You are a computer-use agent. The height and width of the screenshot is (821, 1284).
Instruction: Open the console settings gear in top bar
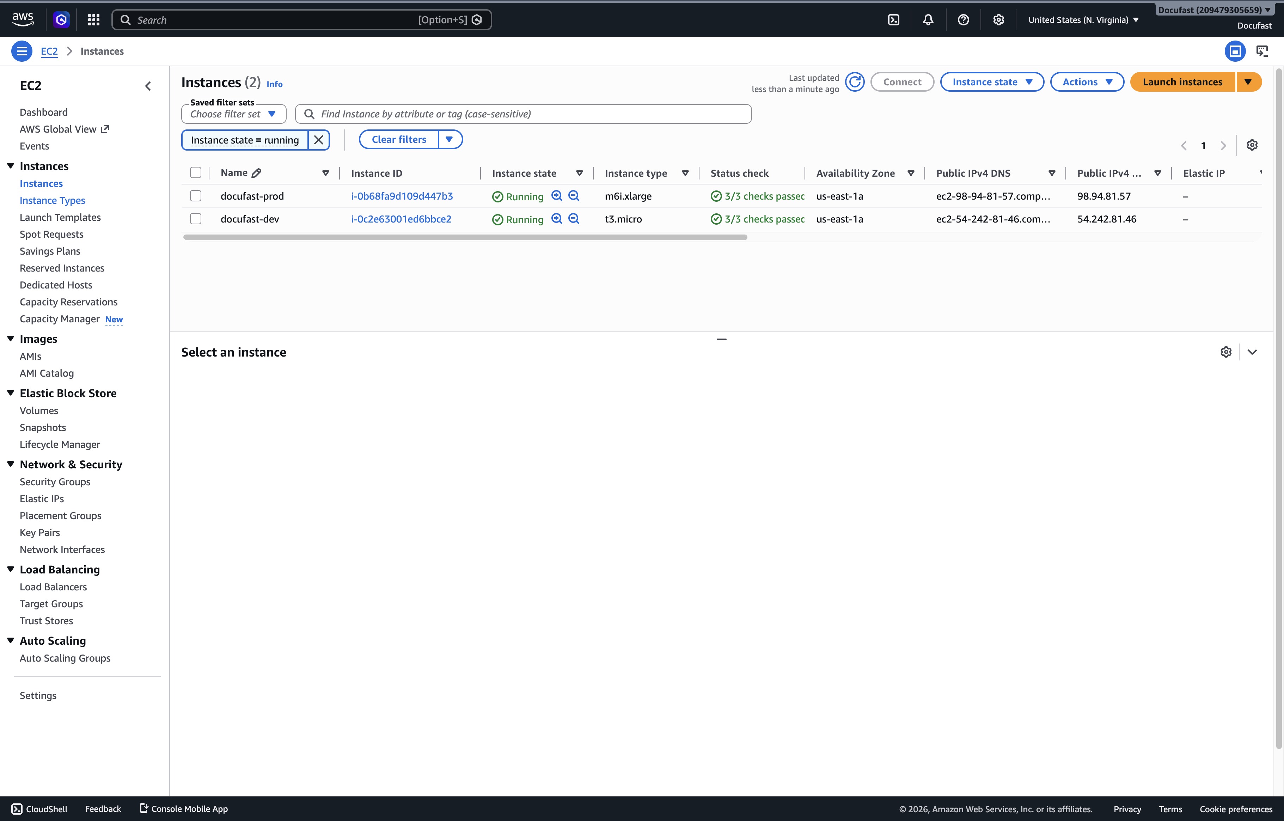[998, 20]
